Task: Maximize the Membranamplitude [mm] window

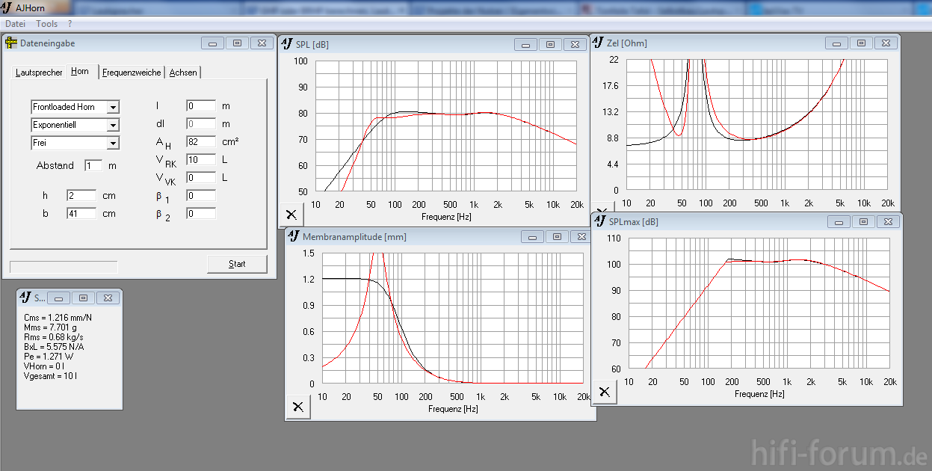Action: pyautogui.click(x=557, y=236)
